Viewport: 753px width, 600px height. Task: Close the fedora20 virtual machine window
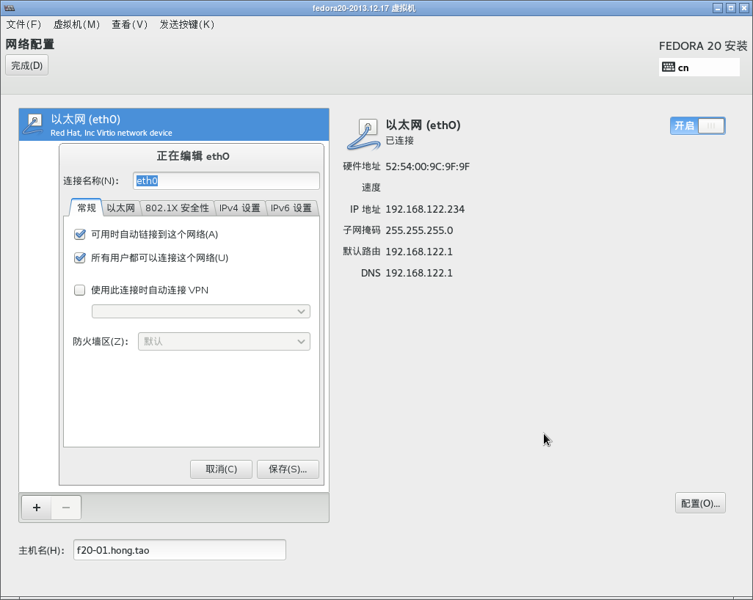(744, 8)
